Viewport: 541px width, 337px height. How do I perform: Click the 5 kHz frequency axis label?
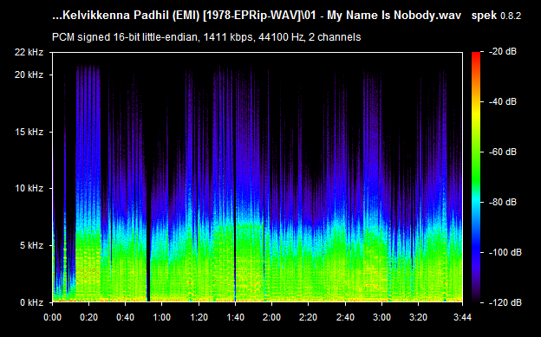31,245
